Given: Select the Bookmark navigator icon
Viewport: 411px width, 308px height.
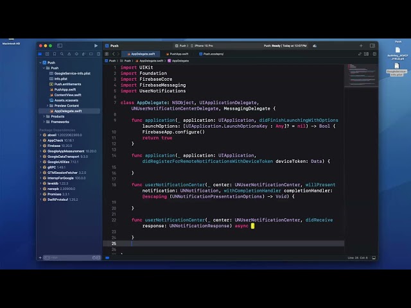Looking at the screenshot, I should point(55,54).
